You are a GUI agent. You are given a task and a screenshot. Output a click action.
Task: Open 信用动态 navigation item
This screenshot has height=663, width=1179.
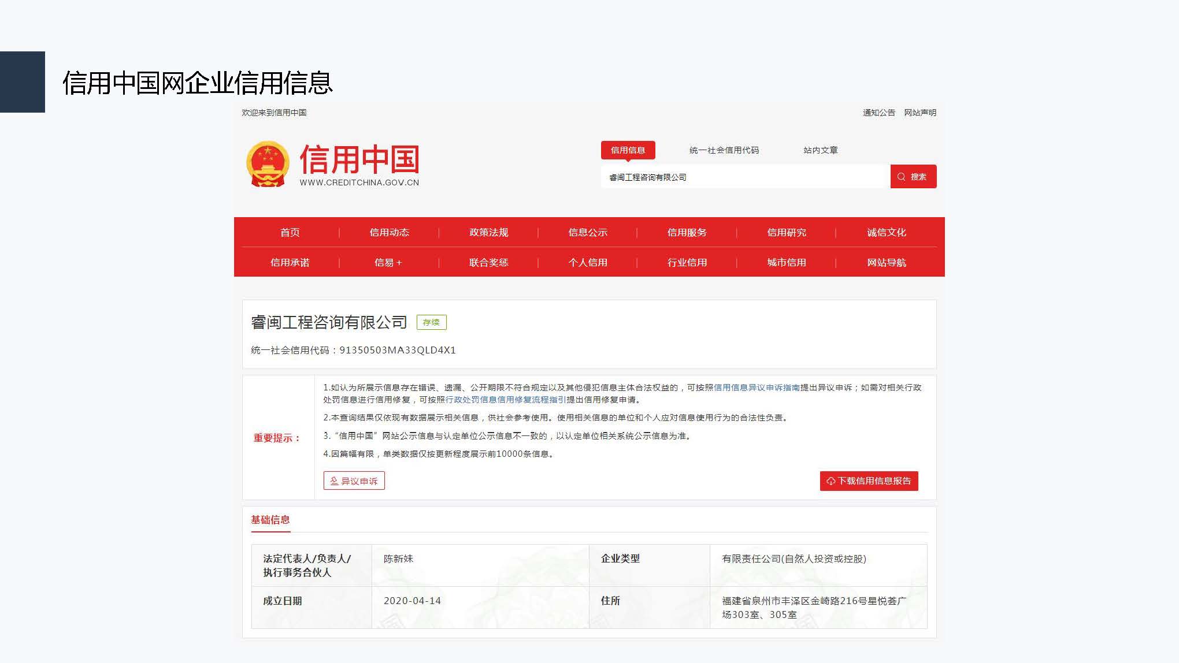[390, 232]
